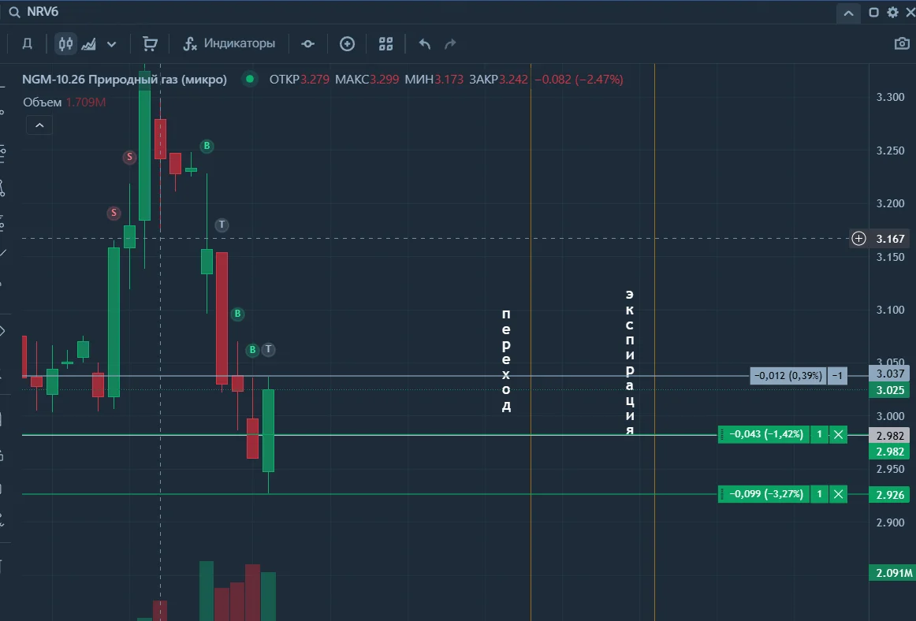The image size is (916, 621).
Task: Open the shopping cart trading icon
Action: (150, 44)
